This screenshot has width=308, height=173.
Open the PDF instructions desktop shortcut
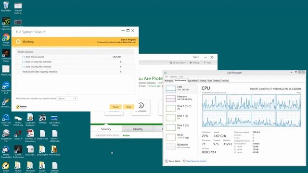(x=30, y=136)
